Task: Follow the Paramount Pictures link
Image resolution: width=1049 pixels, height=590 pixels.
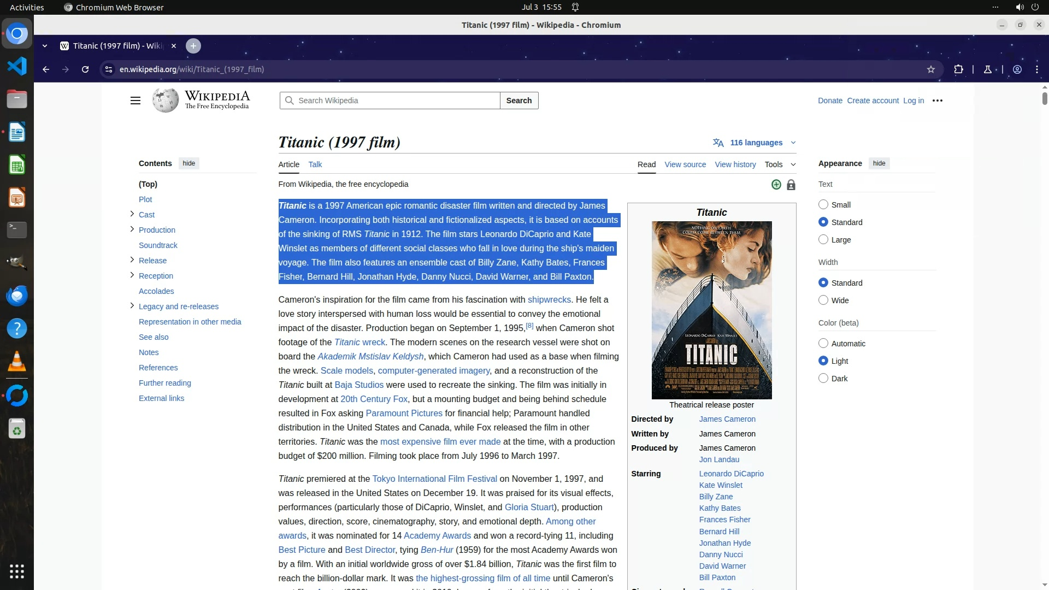Action: coord(404,414)
